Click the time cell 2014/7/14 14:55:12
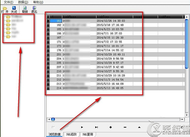This screenshot has height=137, width=190. pos(115,50)
